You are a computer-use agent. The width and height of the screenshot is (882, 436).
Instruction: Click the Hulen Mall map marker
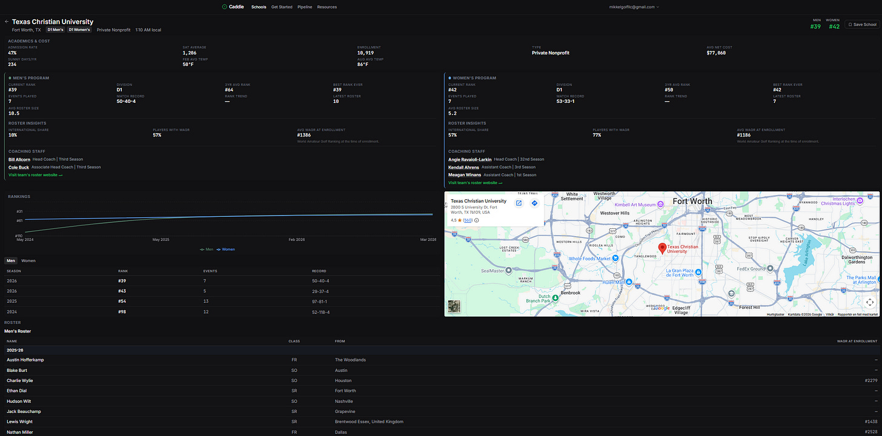click(x=629, y=282)
